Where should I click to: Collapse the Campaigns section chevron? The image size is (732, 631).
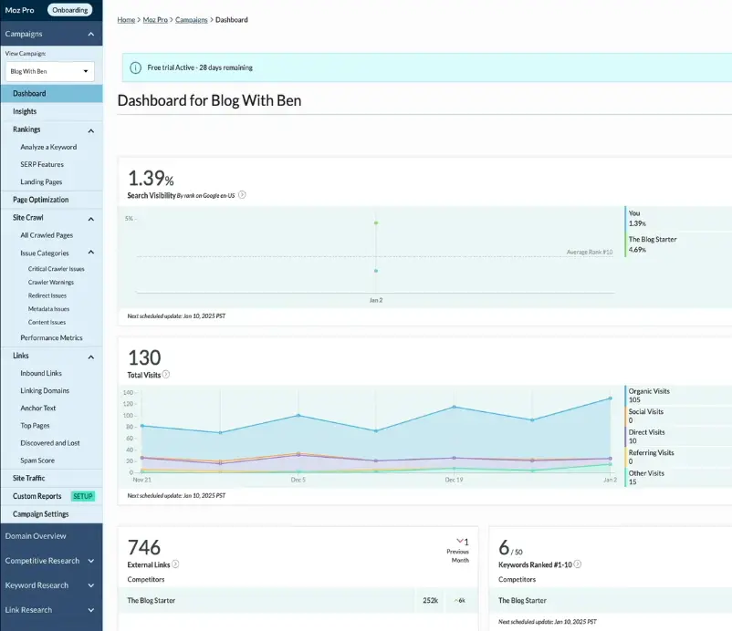(x=91, y=34)
